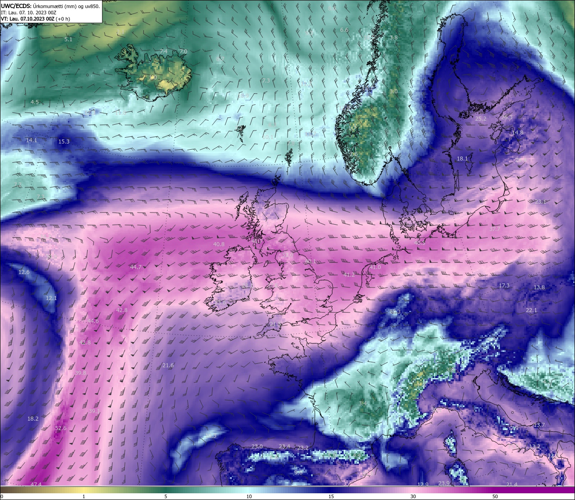
Task: Click the 22.1 value near the eastern edge
Action: [531, 310]
